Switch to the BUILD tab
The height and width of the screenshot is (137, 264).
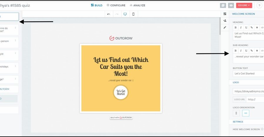97,5
